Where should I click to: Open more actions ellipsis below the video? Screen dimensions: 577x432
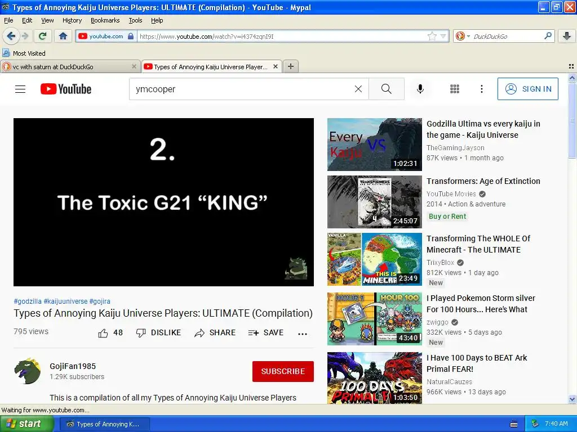click(x=303, y=334)
